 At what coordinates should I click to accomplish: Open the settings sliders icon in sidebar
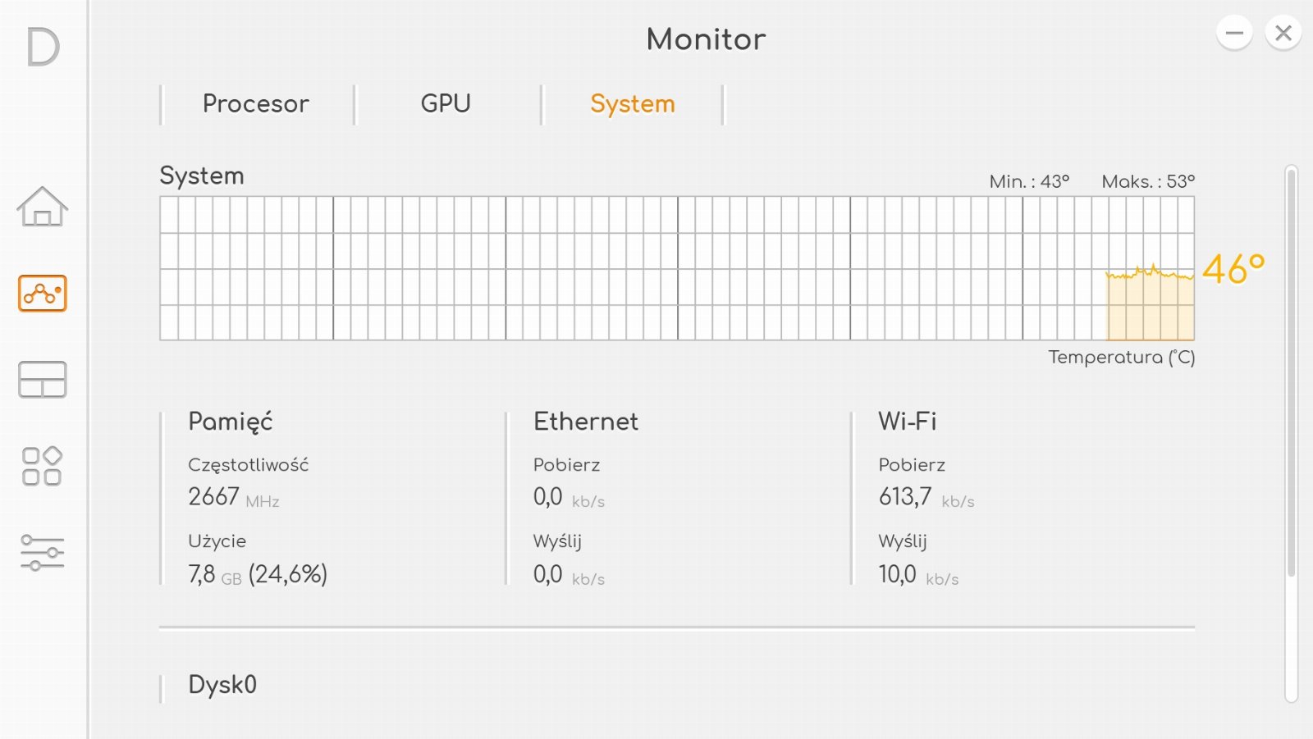tap(43, 553)
